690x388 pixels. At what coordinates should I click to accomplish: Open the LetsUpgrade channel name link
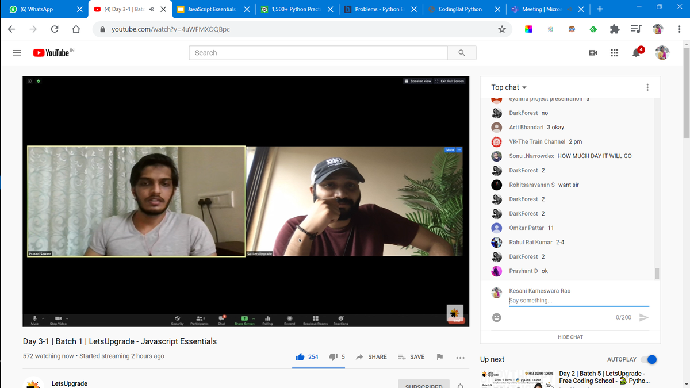tap(70, 383)
